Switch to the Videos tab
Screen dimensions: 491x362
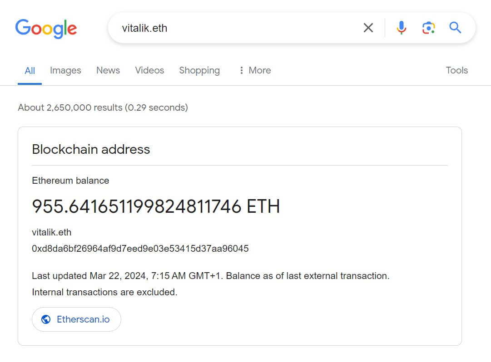coord(149,70)
